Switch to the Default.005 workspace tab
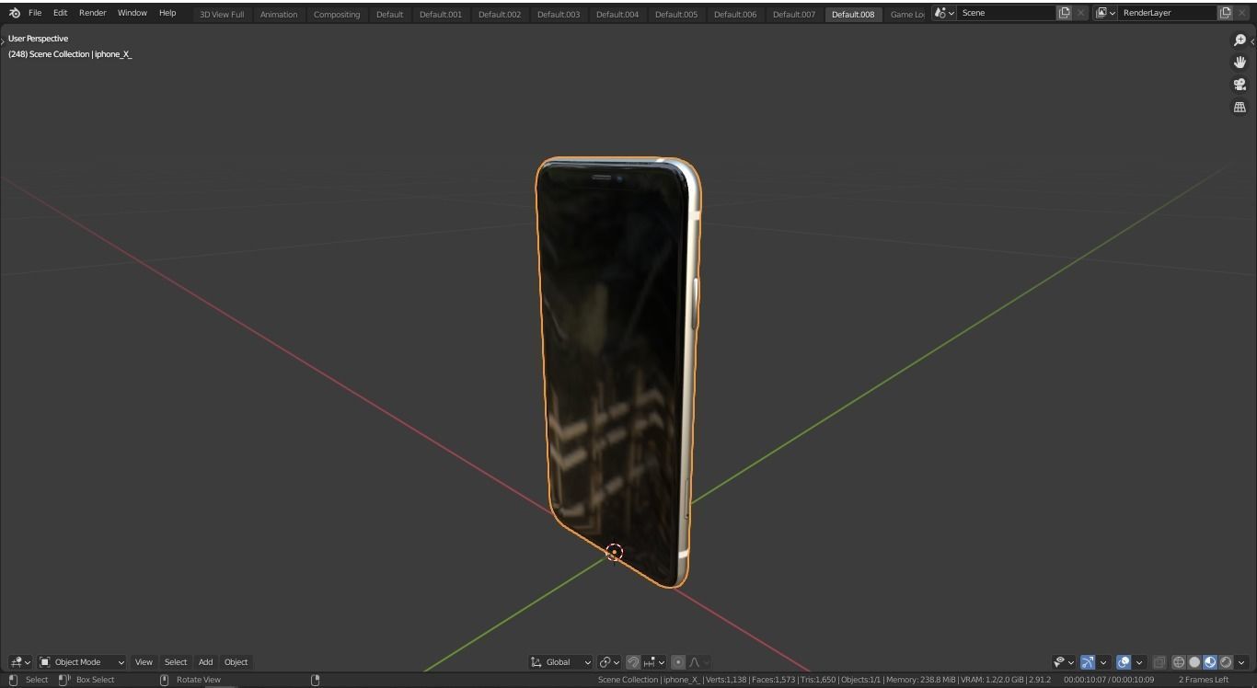 676,14
